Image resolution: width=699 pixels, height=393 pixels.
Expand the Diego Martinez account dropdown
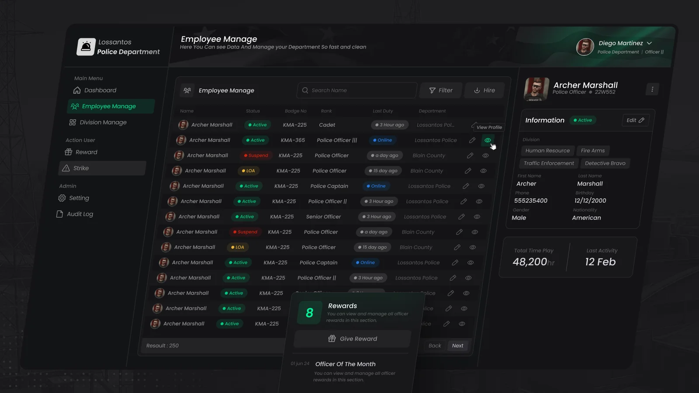pyautogui.click(x=649, y=43)
